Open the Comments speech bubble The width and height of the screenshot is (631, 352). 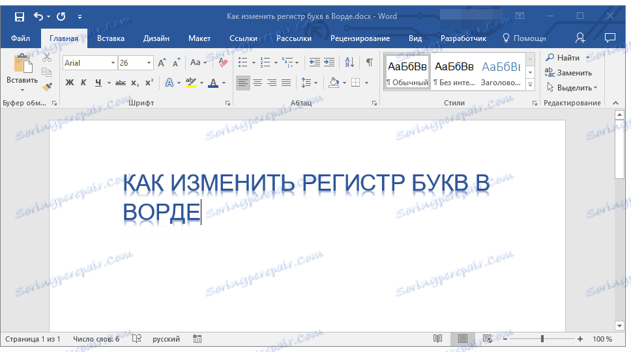tap(610, 38)
